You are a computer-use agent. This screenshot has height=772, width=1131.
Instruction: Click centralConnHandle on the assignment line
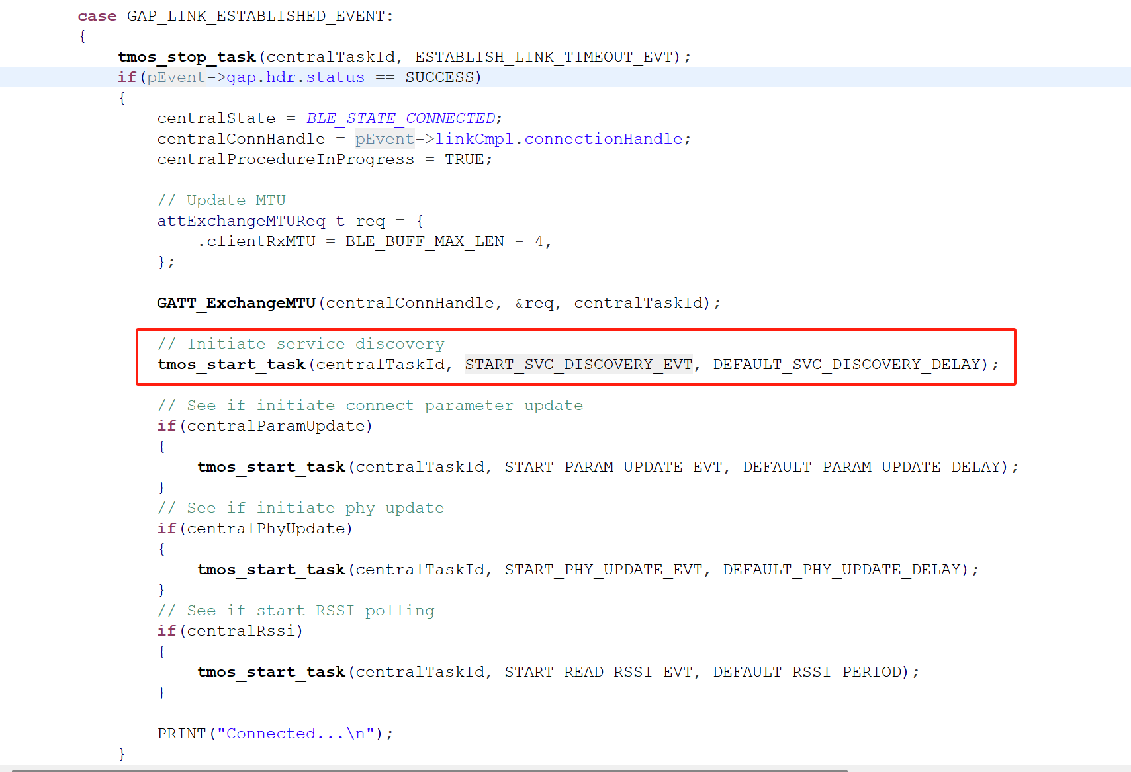(x=241, y=139)
